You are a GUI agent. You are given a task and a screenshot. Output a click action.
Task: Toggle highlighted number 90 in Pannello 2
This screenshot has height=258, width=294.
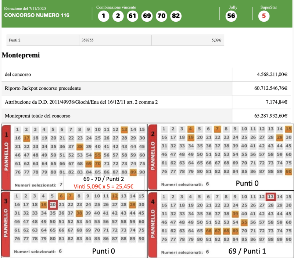(288, 172)
